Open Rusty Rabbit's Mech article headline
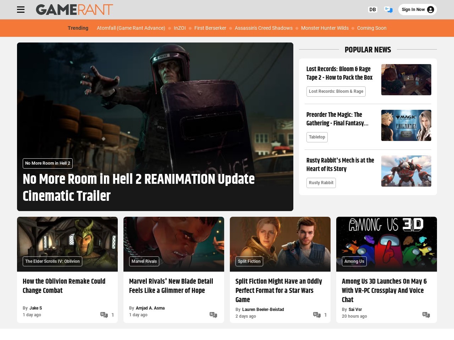 340,165
